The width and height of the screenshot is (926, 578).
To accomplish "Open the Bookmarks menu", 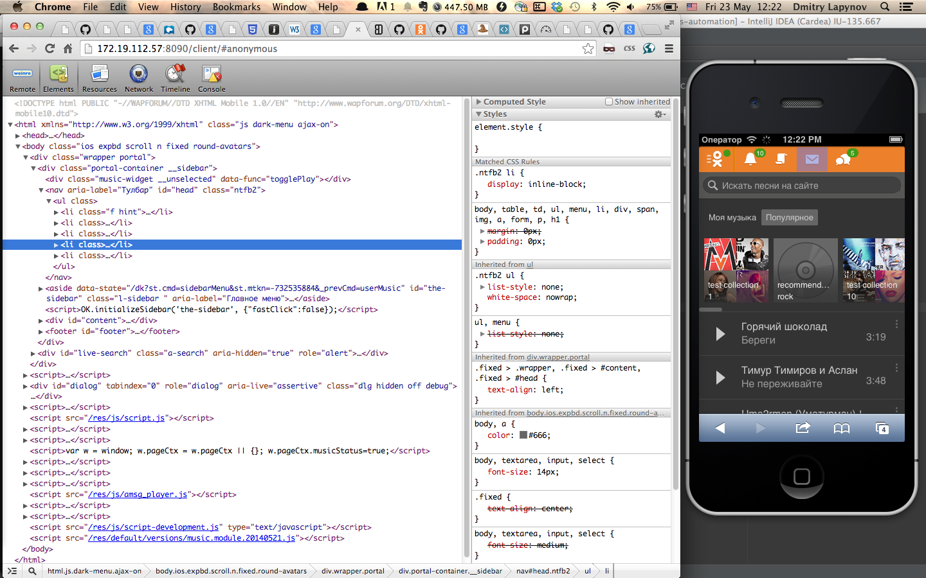I will click(237, 7).
